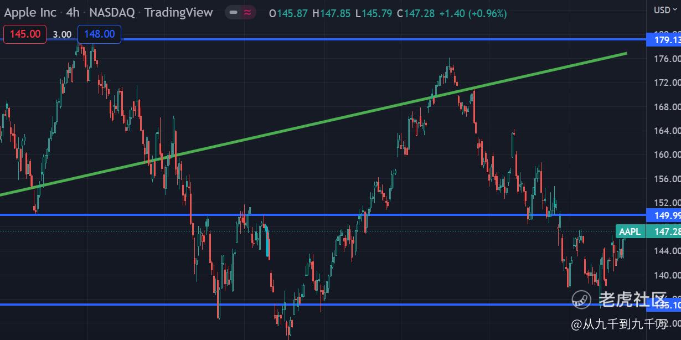Click the 160.00 price scale tick
The image size is (681, 340).
667,154
